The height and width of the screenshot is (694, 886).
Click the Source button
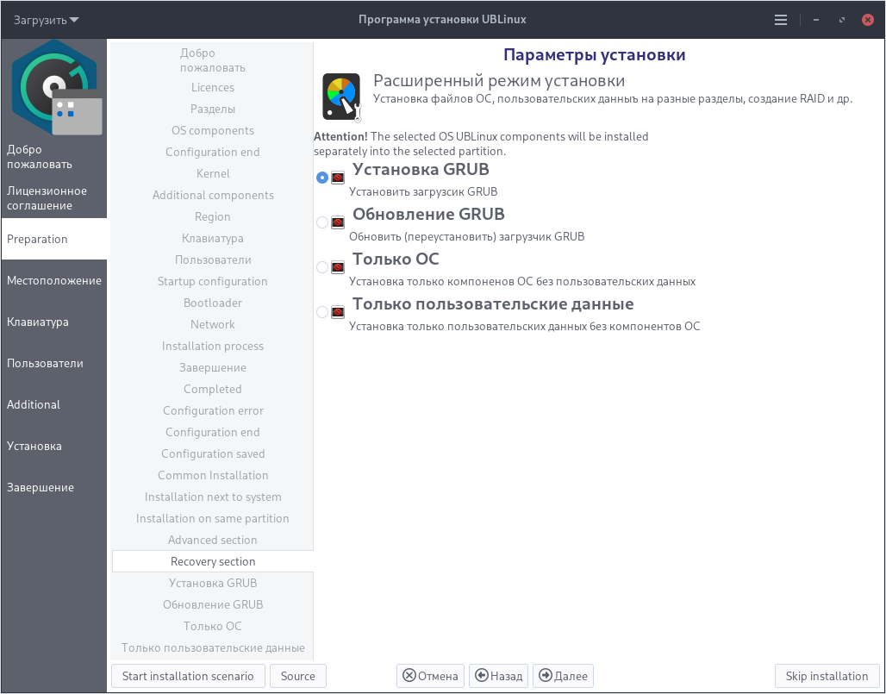point(298,676)
